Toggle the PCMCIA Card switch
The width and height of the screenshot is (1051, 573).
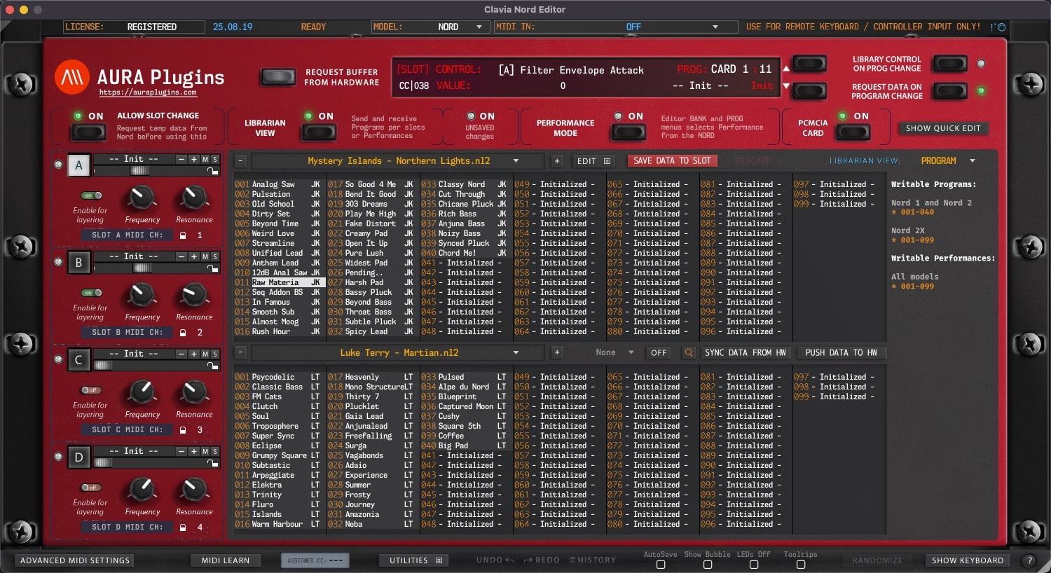[853, 132]
